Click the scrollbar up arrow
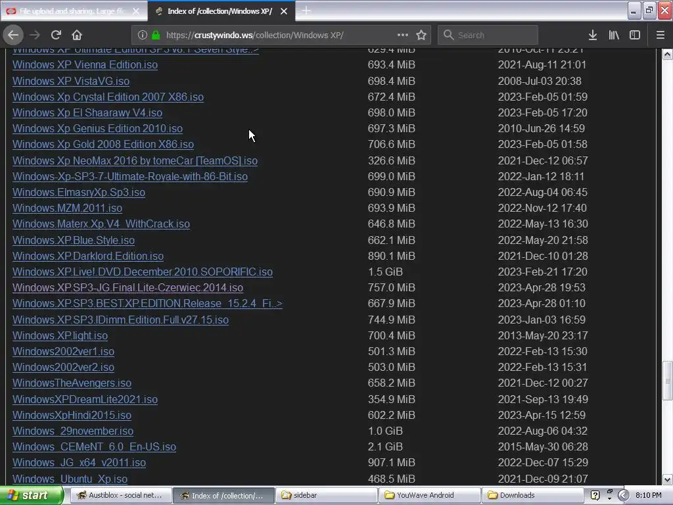 [668, 54]
